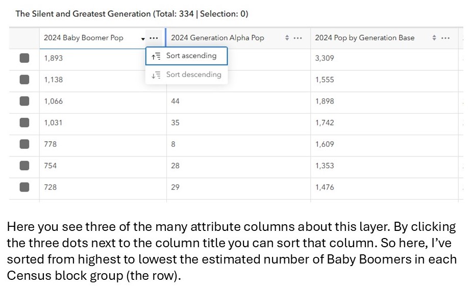Click the 2024 Pop by Generation Base header
The image size is (471, 289).
coord(364,38)
